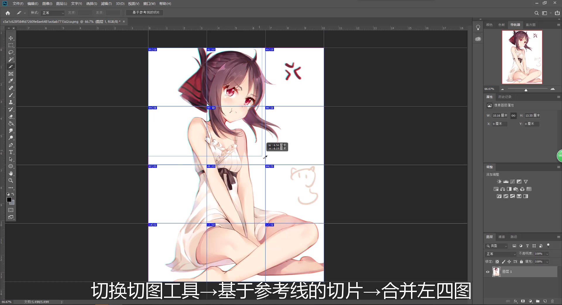Open the Adjustments panel flyout menu

(558, 167)
